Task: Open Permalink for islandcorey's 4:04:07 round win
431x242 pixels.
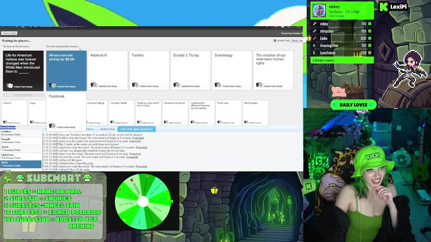Action: pyautogui.click(x=141, y=166)
